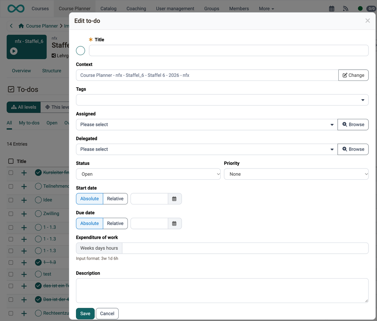377x321 pixels.
Task: Select Relative for Start date
Action: (x=115, y=199)
